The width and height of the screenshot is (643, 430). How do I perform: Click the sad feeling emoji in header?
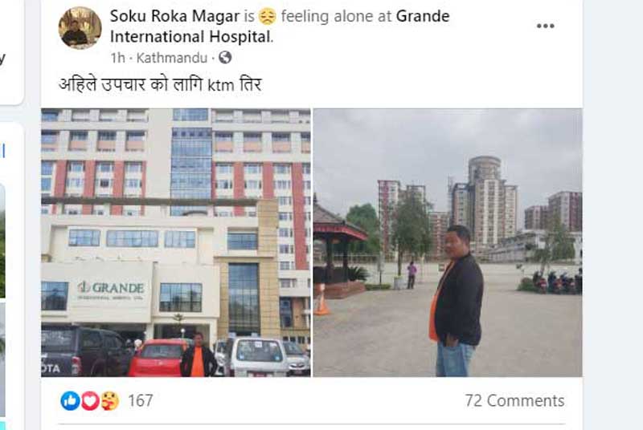pos(268,17)
